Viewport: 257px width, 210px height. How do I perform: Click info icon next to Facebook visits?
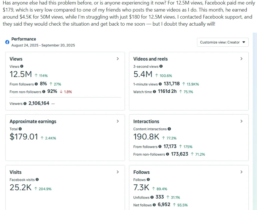[37, 180]
